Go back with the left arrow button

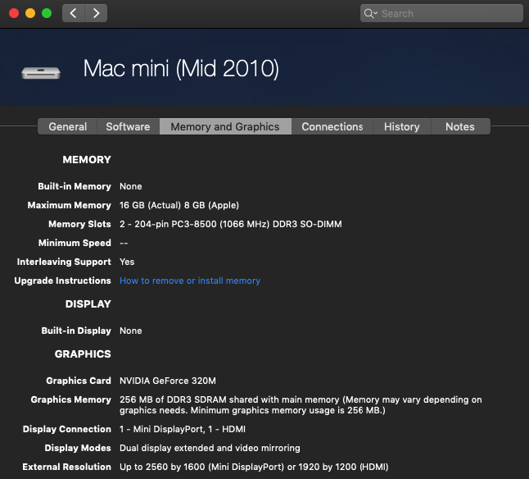(74, 13)
